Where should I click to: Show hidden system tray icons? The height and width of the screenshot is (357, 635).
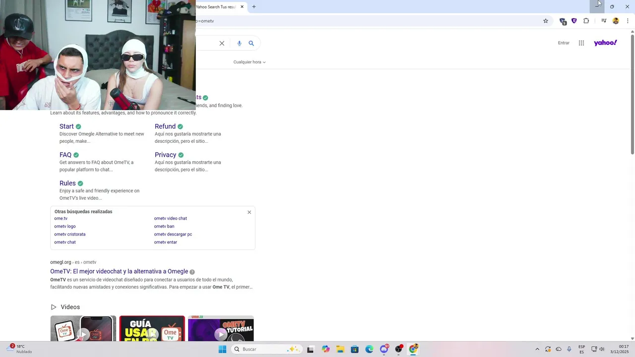click(x=537, y=349)
